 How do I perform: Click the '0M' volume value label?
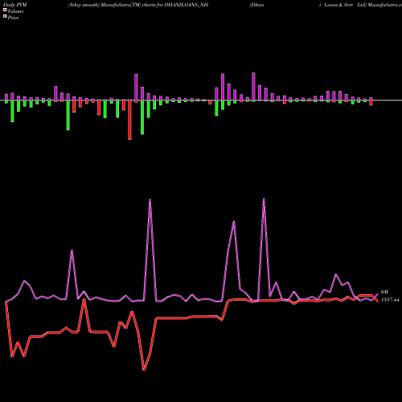[x=384, y=292]
